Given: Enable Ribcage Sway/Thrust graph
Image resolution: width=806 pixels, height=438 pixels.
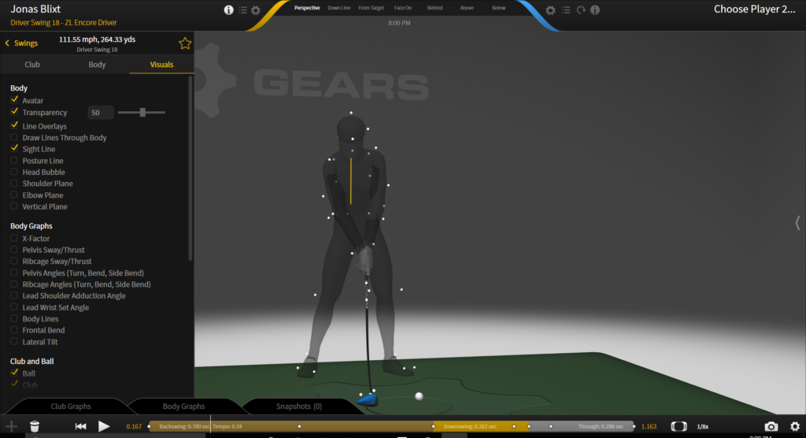Looking at the screenshot, I should tap(14, 261).
